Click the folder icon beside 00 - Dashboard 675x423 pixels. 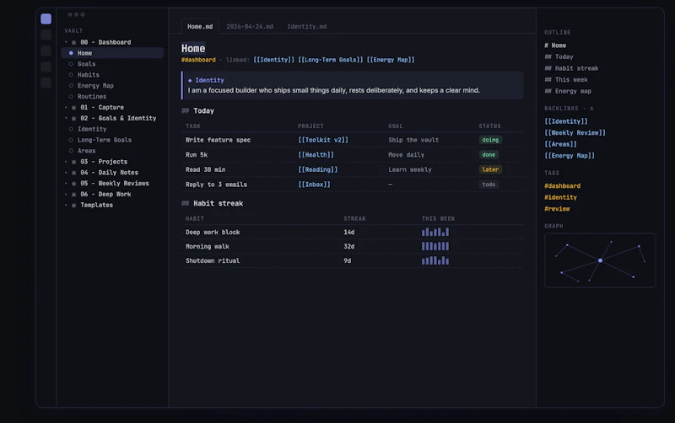(73, 43)
